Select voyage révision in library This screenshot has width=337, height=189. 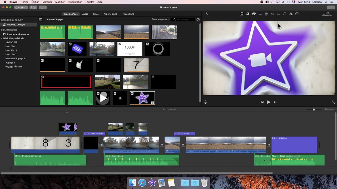click(14, 67)
